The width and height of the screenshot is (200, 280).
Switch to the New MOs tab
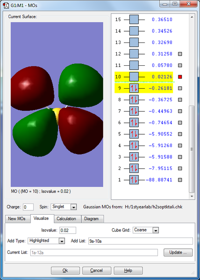click(x=17, y=219)
